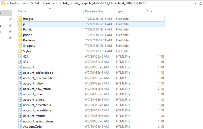Select the account_inbox file icon

point(20,84)
